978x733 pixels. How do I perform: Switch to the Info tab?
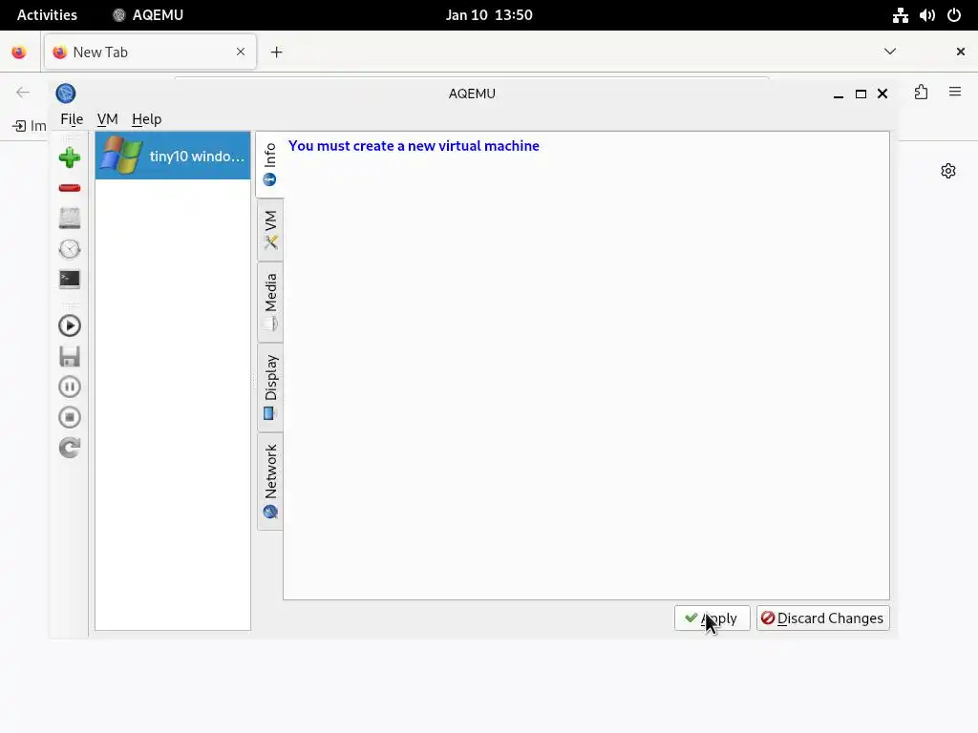coord(269,164)
